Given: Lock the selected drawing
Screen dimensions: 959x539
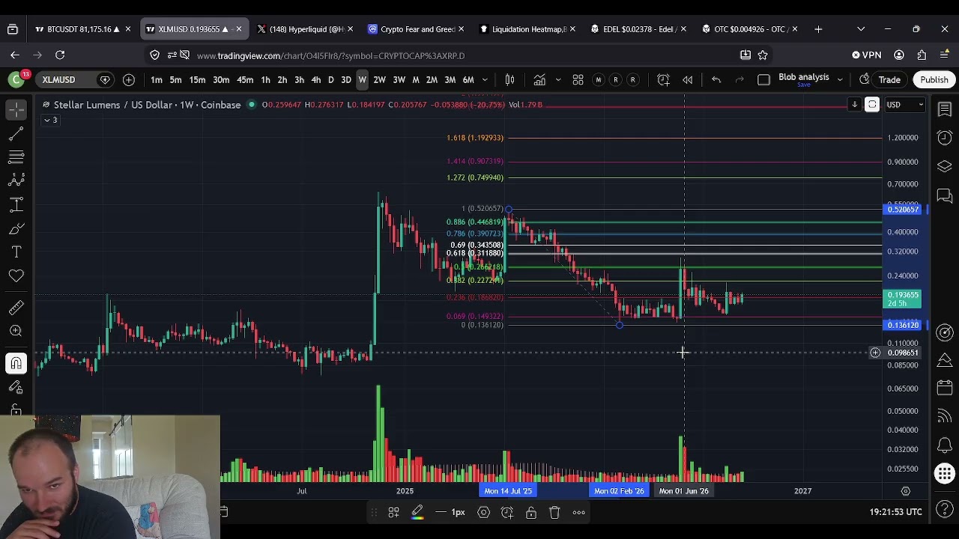Looking at the screenshot, I should [530, 512].
